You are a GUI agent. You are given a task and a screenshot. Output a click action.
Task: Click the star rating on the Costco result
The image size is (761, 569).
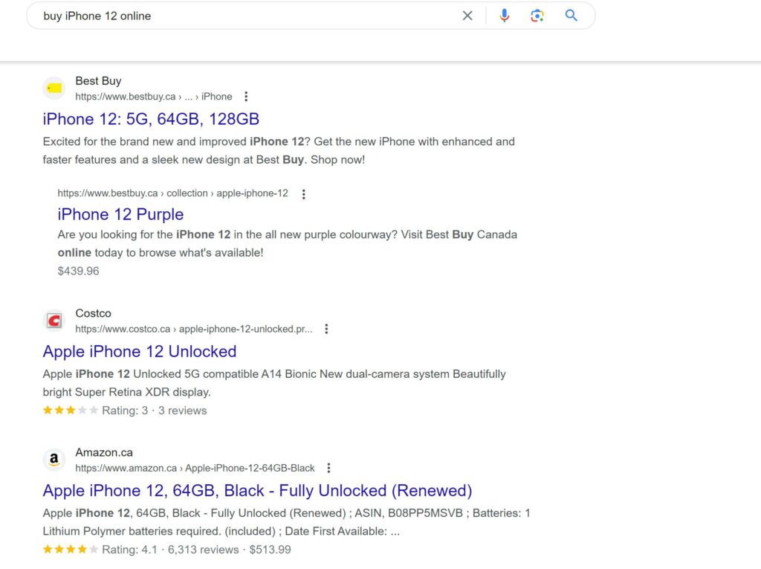[x=71, y=410]
